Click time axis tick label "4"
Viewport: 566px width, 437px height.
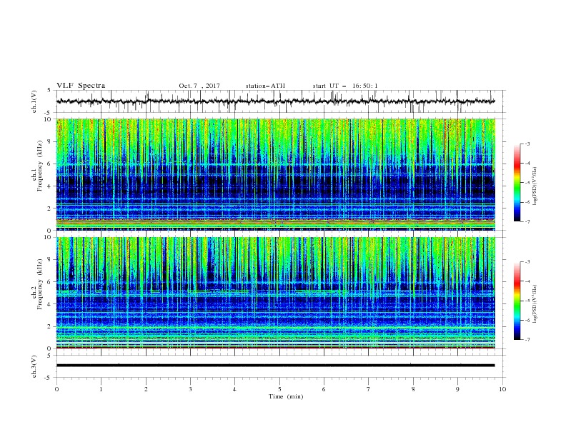pos(234,389)
